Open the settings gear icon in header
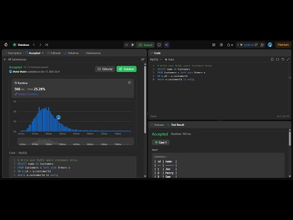The width and height of the screenshot is (293, 220). tap(222, 45)
